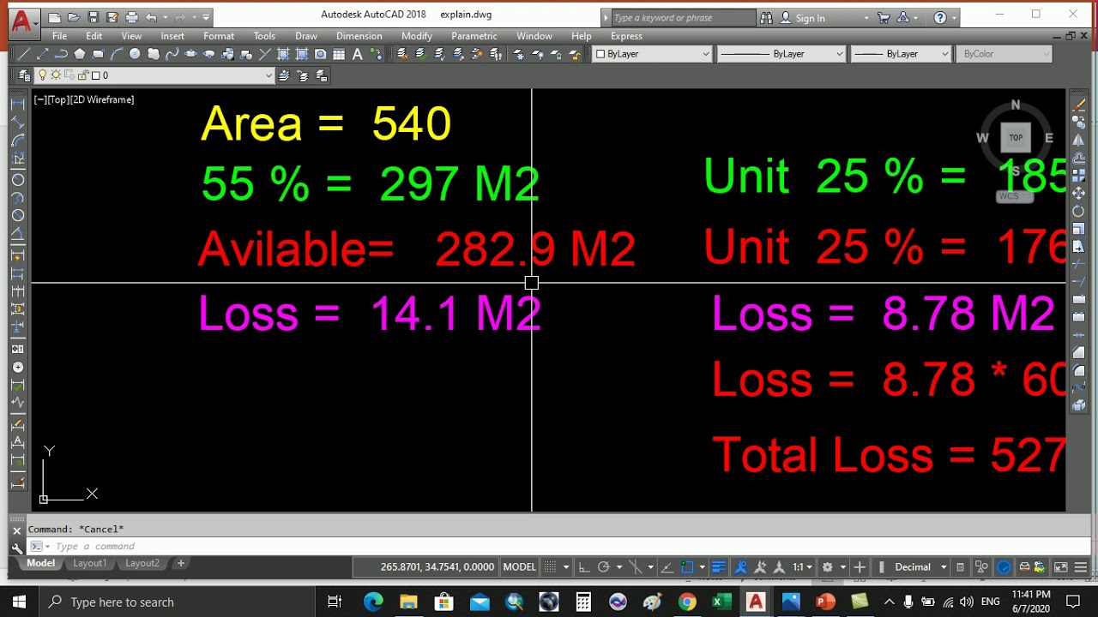Select the Polygon draw tool
1098x617 pixels.
click(80, 54)
